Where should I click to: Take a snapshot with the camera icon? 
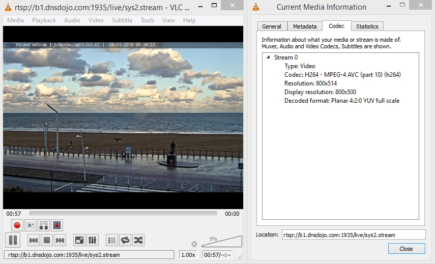(x=30, y=225)
